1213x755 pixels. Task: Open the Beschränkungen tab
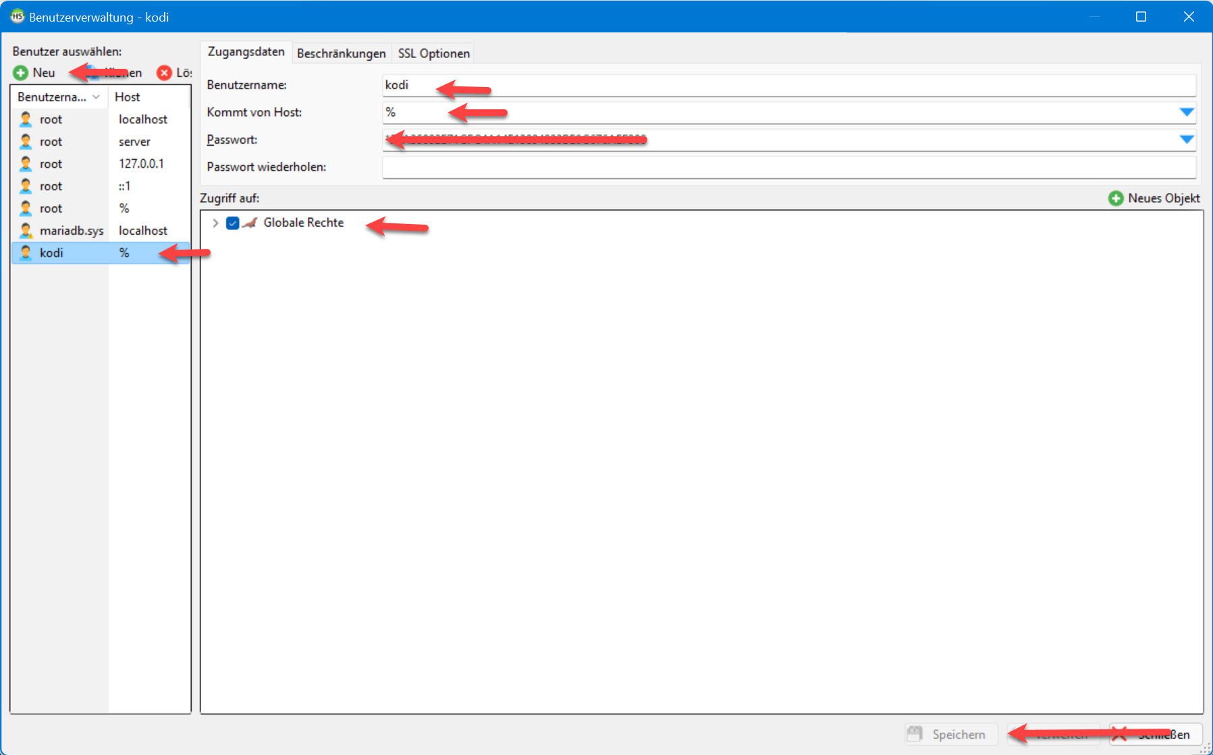coord(341,53)
